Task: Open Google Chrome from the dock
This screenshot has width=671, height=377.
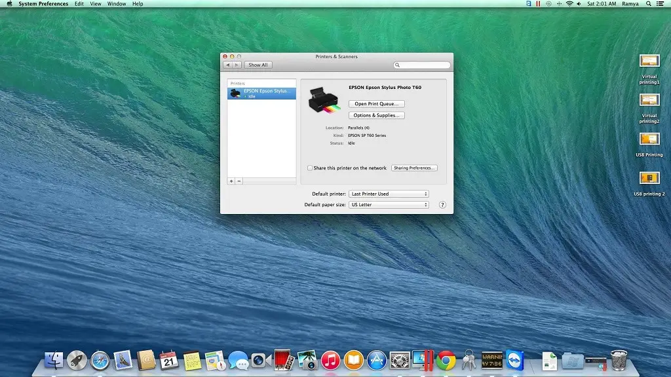Action: click(x=446, y=359)
